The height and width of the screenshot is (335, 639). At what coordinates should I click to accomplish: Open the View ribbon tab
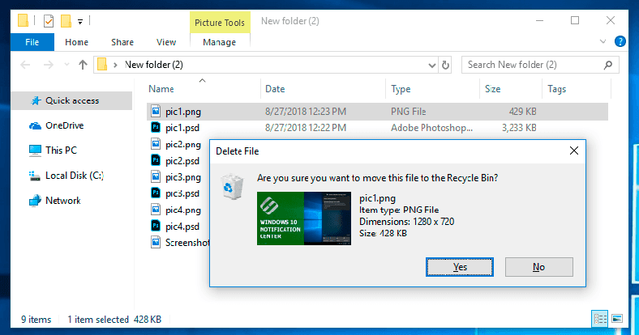point(166,42)
